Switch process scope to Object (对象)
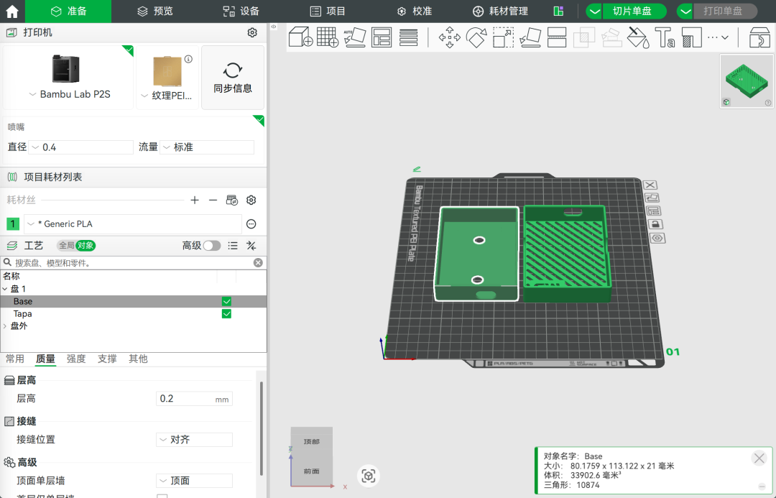 (85, 246)
